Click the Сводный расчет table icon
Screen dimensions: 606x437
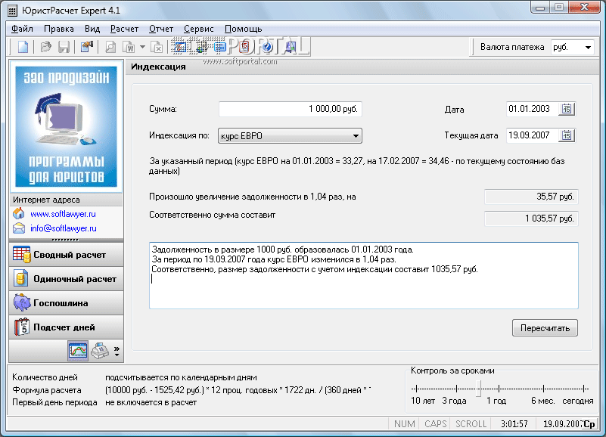(x=21, y=255)
